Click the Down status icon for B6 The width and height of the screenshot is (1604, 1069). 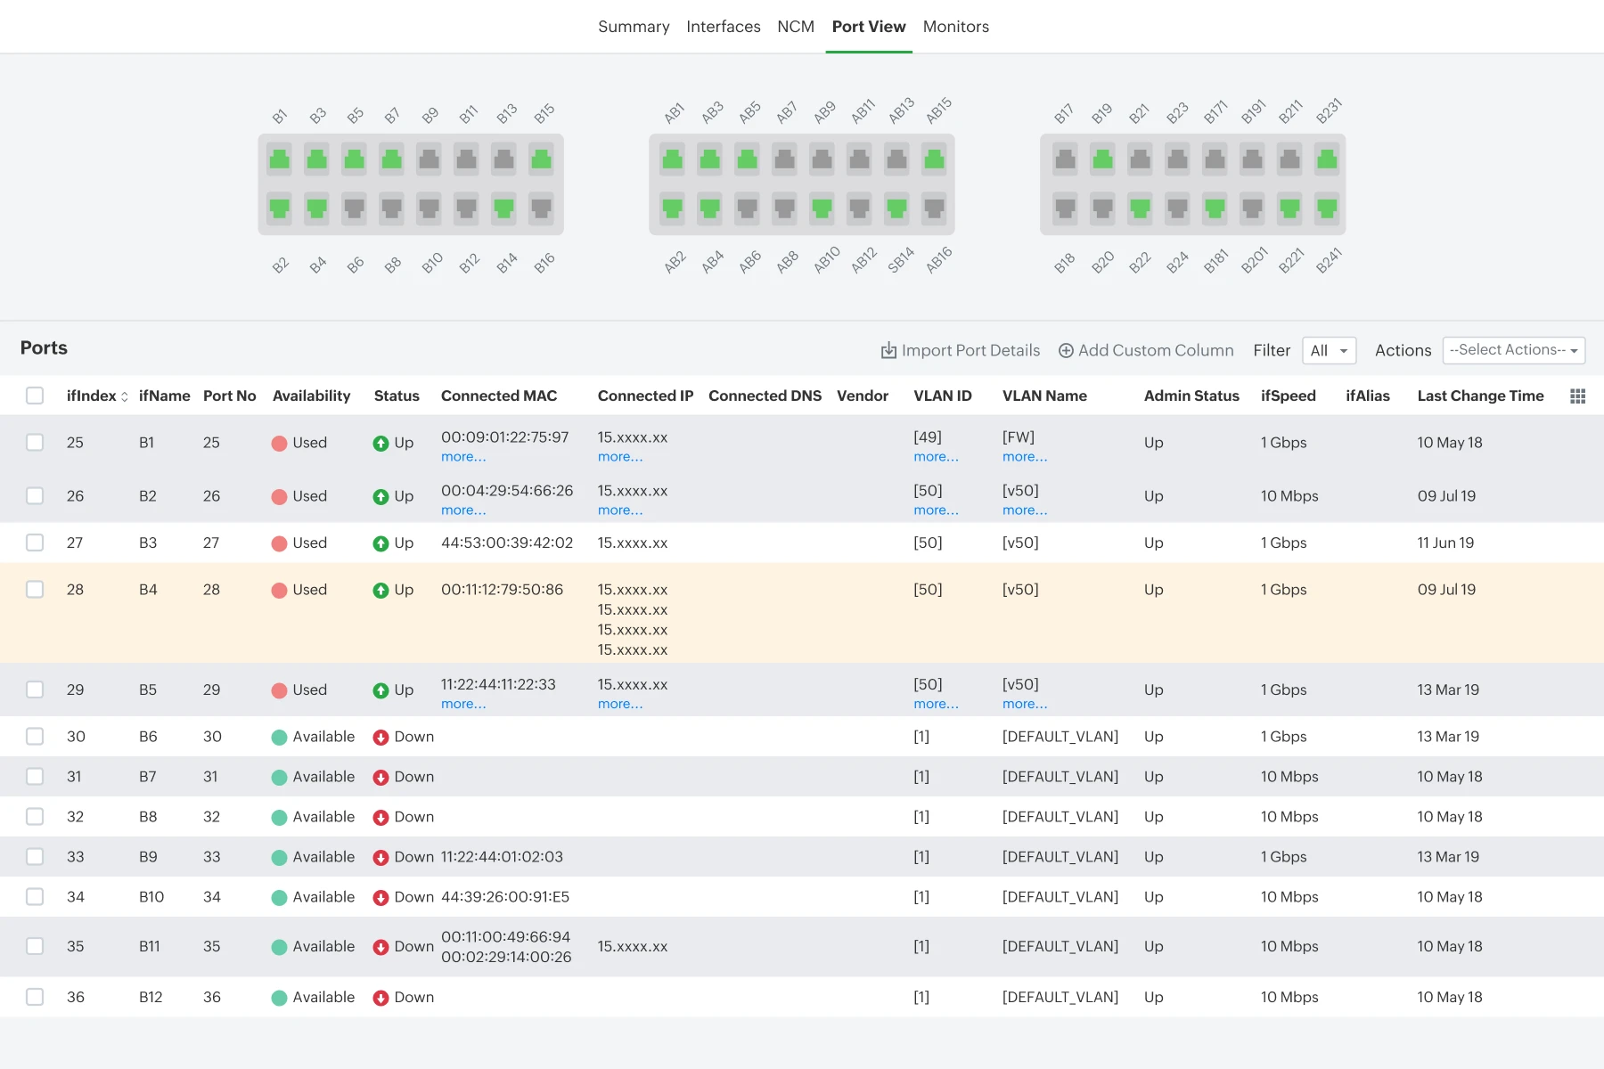coord(381,738)
